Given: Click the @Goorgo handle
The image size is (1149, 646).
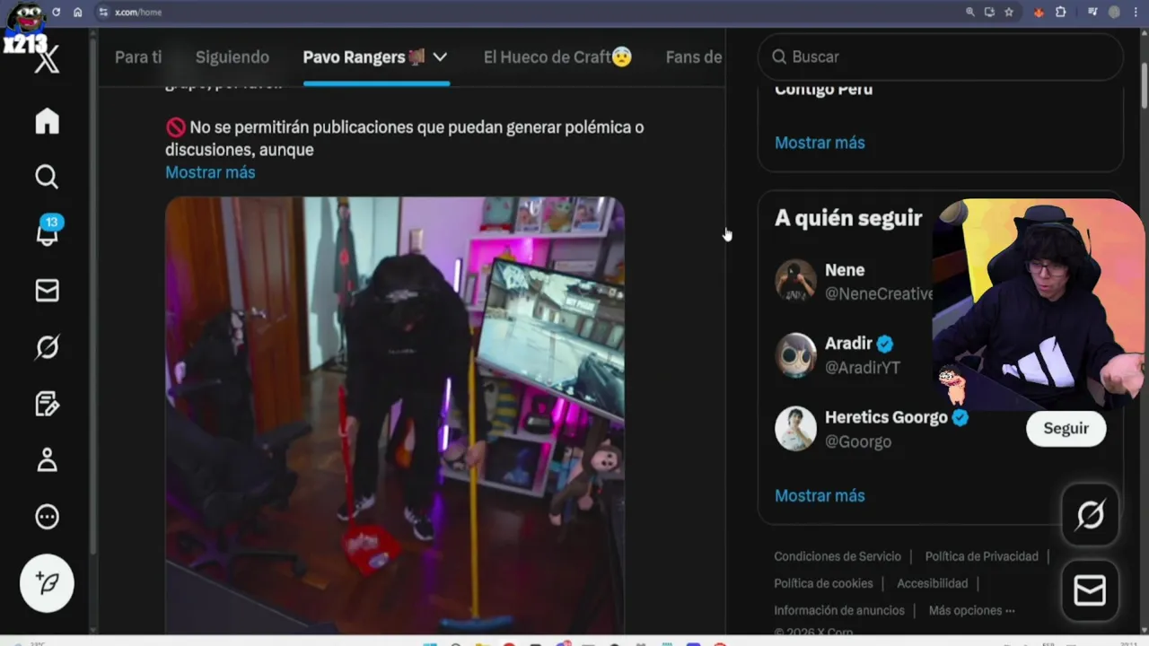Looking at the screenshot, I should pos(858,441).
